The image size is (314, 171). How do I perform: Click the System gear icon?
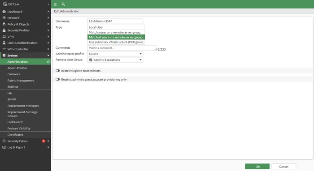click(4, 56)
